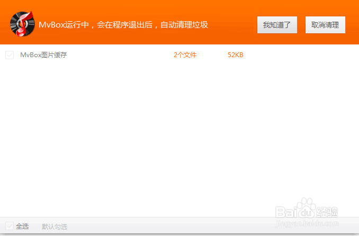The width and height of the screenshot is (359, 236).
Task: Click the 默认勾选 link
Action: pos(55,226)
